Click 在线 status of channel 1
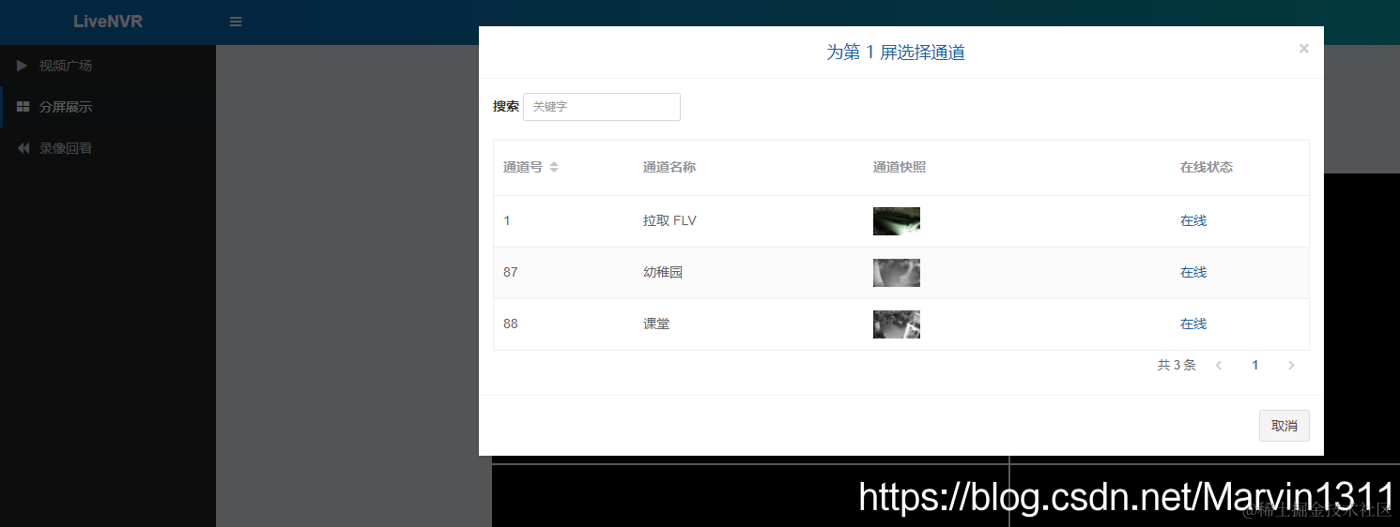 pos(1193,221)
